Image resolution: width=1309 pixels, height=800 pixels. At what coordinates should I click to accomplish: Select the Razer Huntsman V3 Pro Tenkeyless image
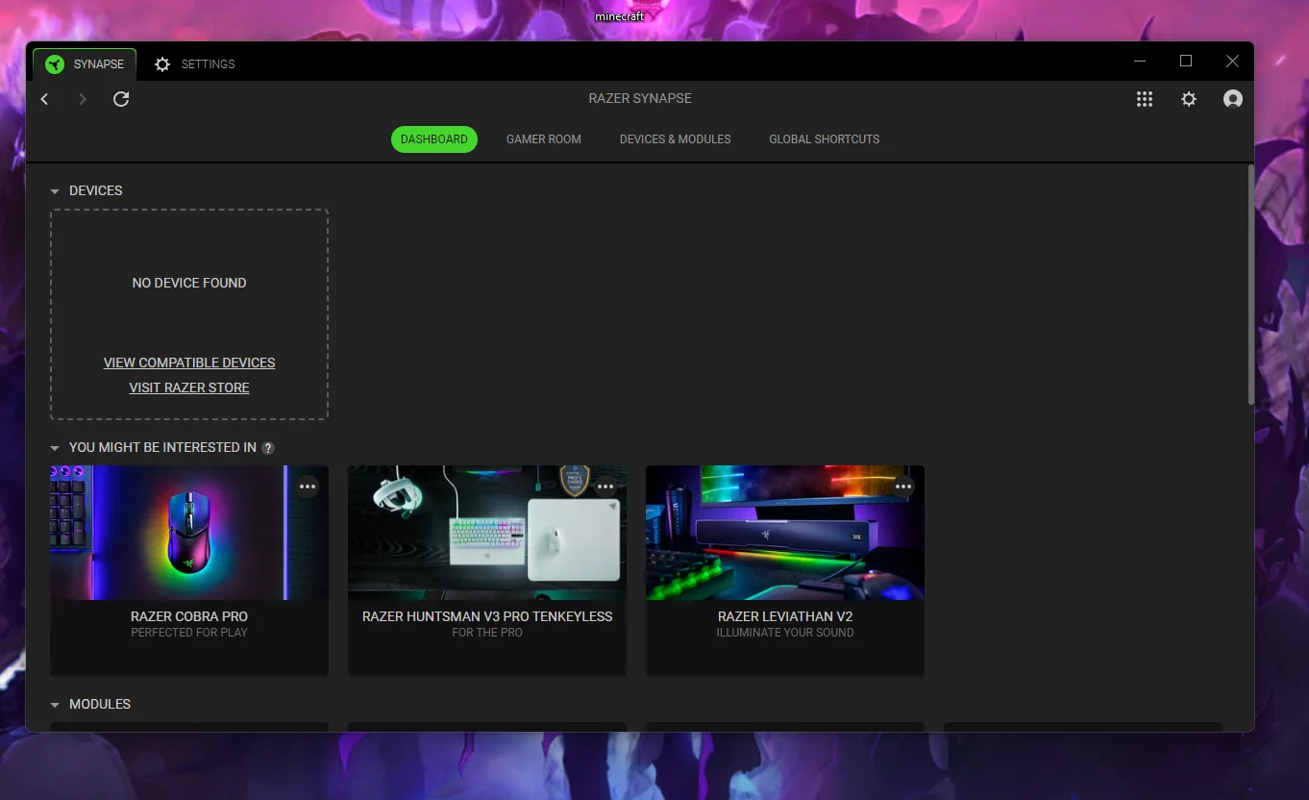coord(487,533)
